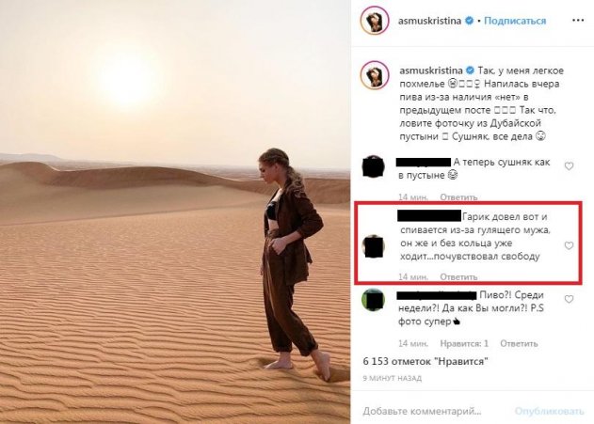Reply to the Пиво?! comment
Image resolution: width=594 pixels, height=424 pixels.
pos(519,343)
